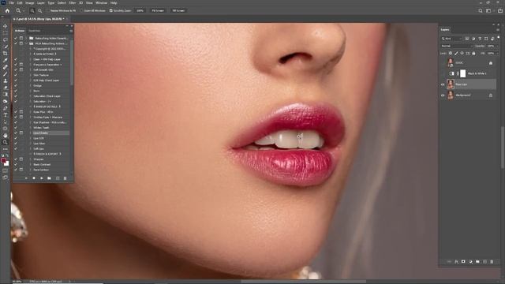
Task: Open the Normal blend mode dropdown
Action: [456, 46]
